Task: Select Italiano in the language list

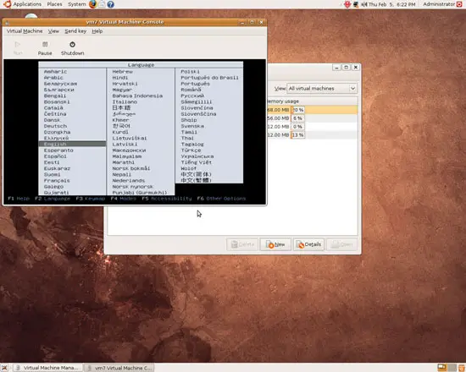Action: pos(125,101)
